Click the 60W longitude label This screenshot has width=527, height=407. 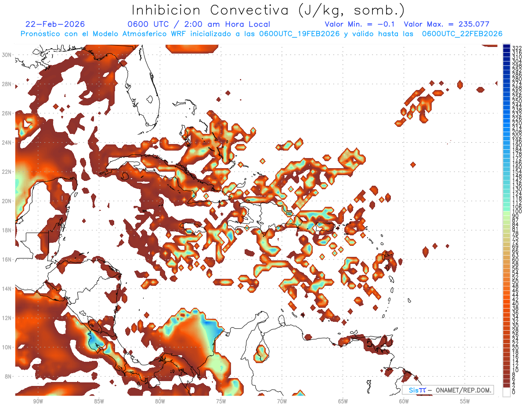404,401
